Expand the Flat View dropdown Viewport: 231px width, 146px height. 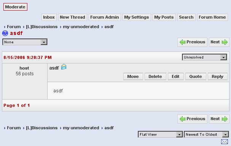(160, 134)
